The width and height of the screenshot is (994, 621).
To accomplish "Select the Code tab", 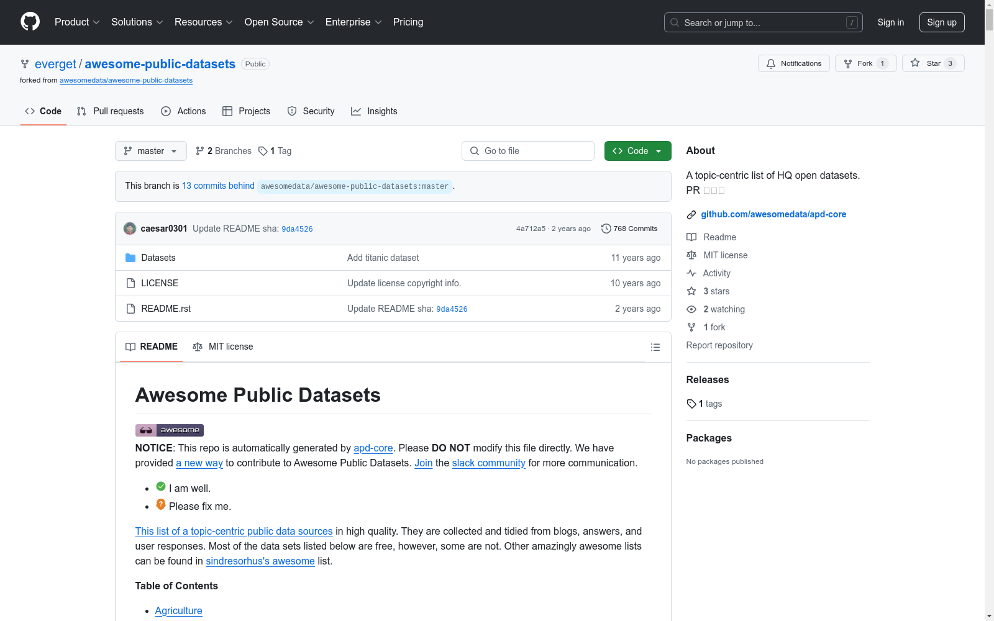I will tap(43, 111).
